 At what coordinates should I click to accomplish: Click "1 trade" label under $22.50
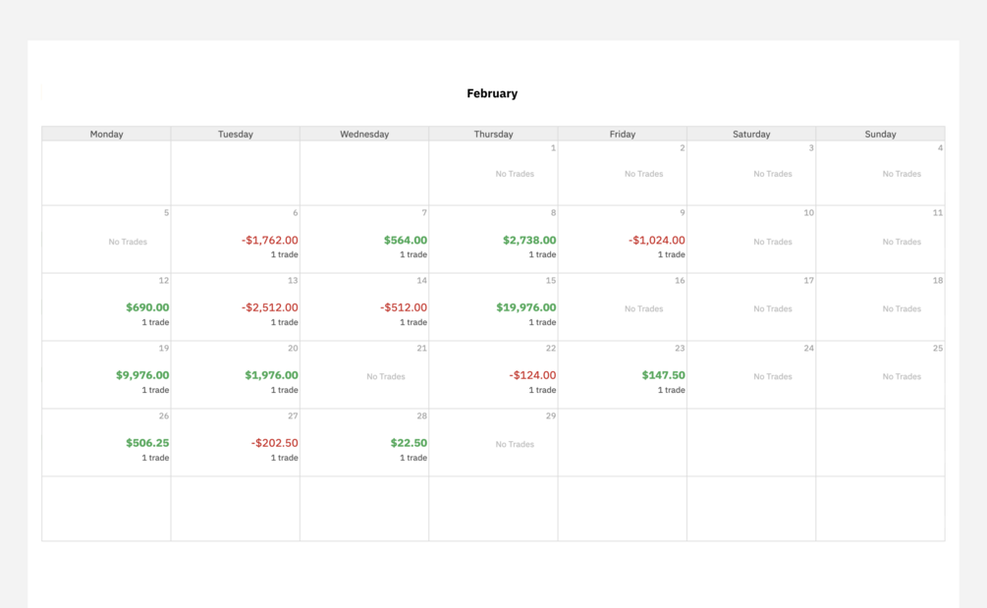click(x=412, y=458)
